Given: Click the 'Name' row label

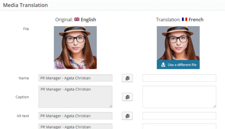Looking at the screenshot, I should point(24,78).
